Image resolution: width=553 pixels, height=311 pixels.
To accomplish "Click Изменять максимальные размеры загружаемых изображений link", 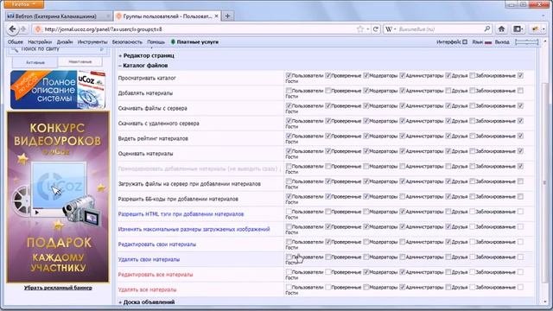I will coord(194,229).
